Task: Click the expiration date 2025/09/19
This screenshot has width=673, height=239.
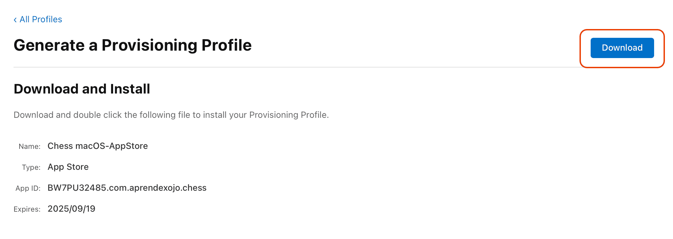Action: point(71,209)
